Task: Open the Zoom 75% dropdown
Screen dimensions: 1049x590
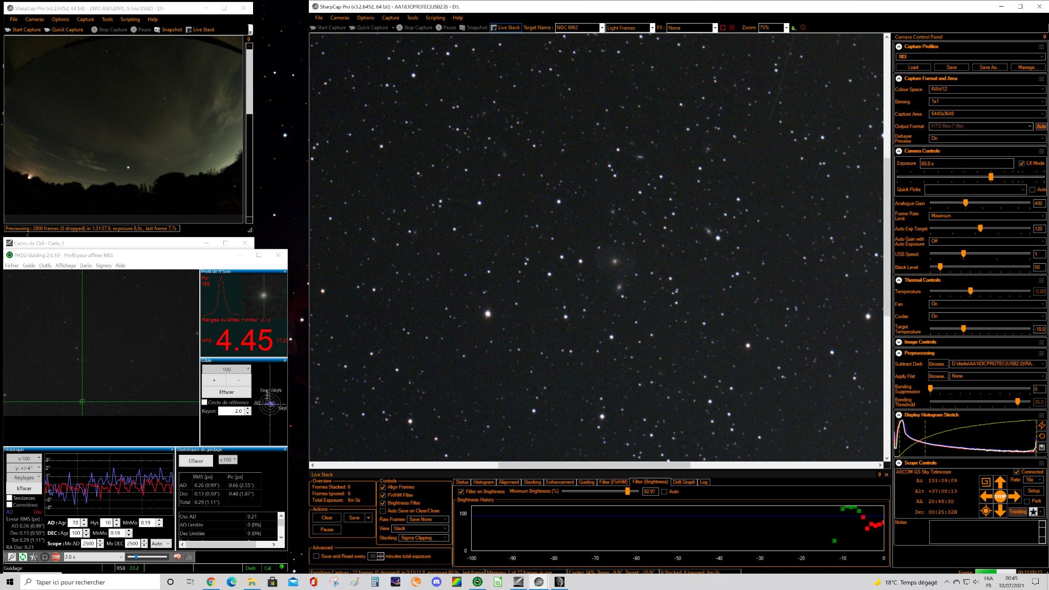Action: point(786,28)
